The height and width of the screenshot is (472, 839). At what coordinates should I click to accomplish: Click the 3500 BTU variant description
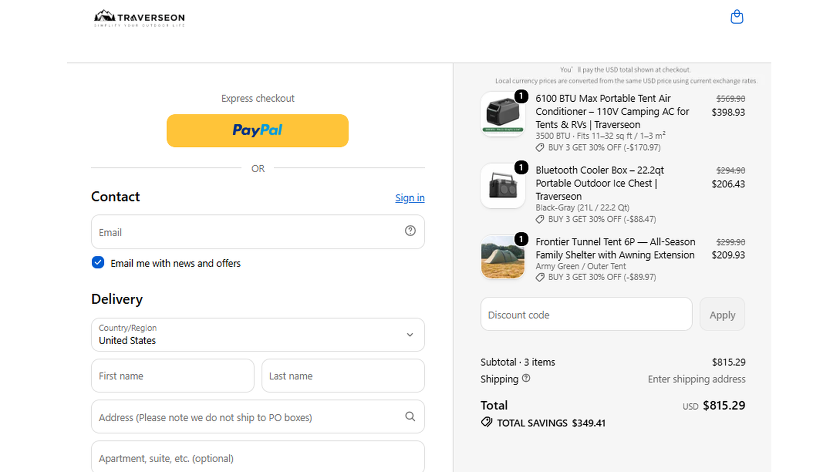click(x=600, y=136)
